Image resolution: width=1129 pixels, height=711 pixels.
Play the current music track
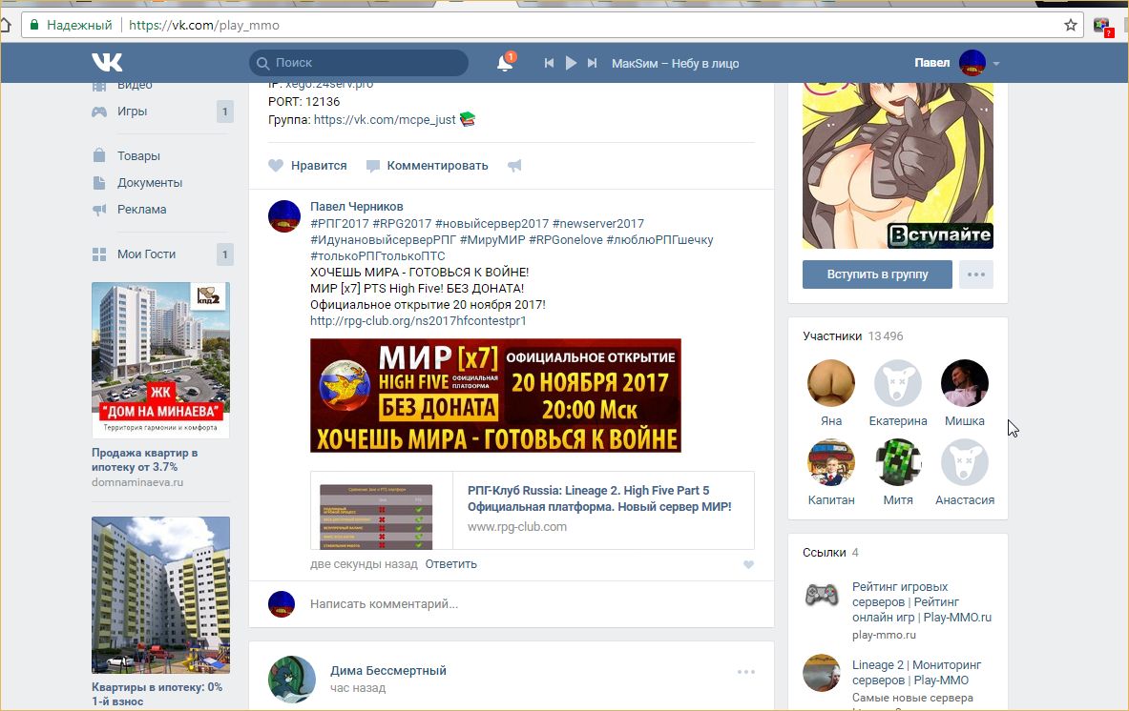tap(571, 63)
